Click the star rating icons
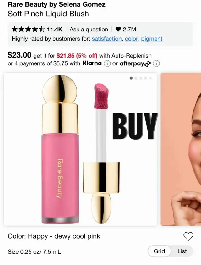 28,30
